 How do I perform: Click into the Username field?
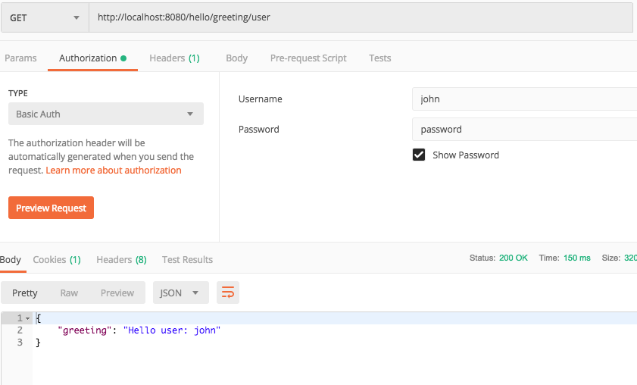pos(524,99)
